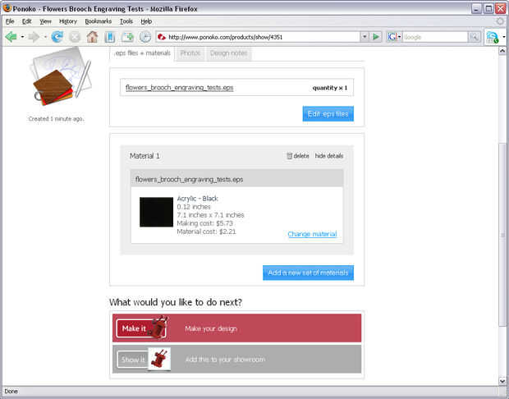509x399 pixels.
Task: Click the red robot Make it image
Action: [x=160, y=327]
